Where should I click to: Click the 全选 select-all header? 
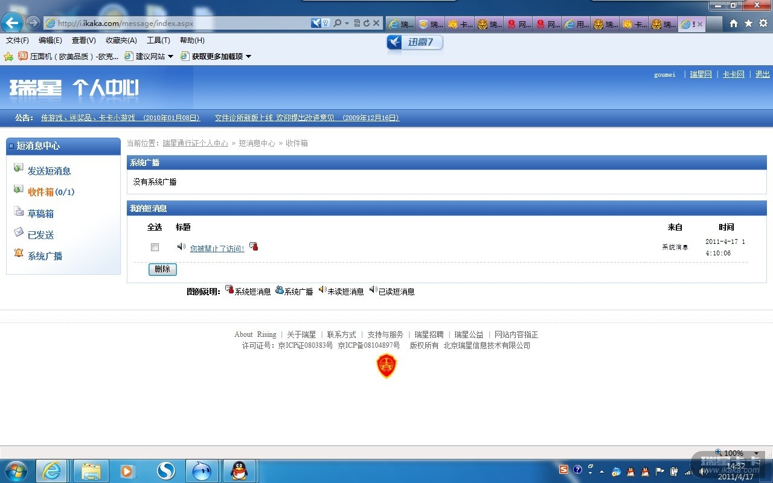pyautogui.click(x=155, y=227)
